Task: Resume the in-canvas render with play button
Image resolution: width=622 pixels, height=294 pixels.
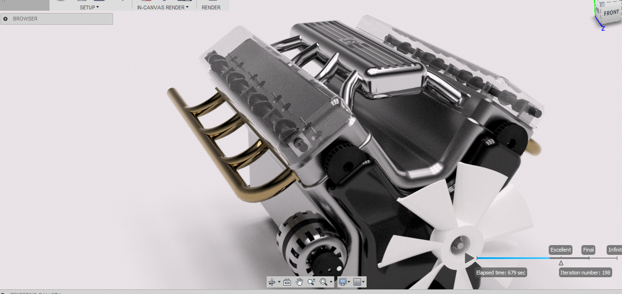Action: (469, 258)
